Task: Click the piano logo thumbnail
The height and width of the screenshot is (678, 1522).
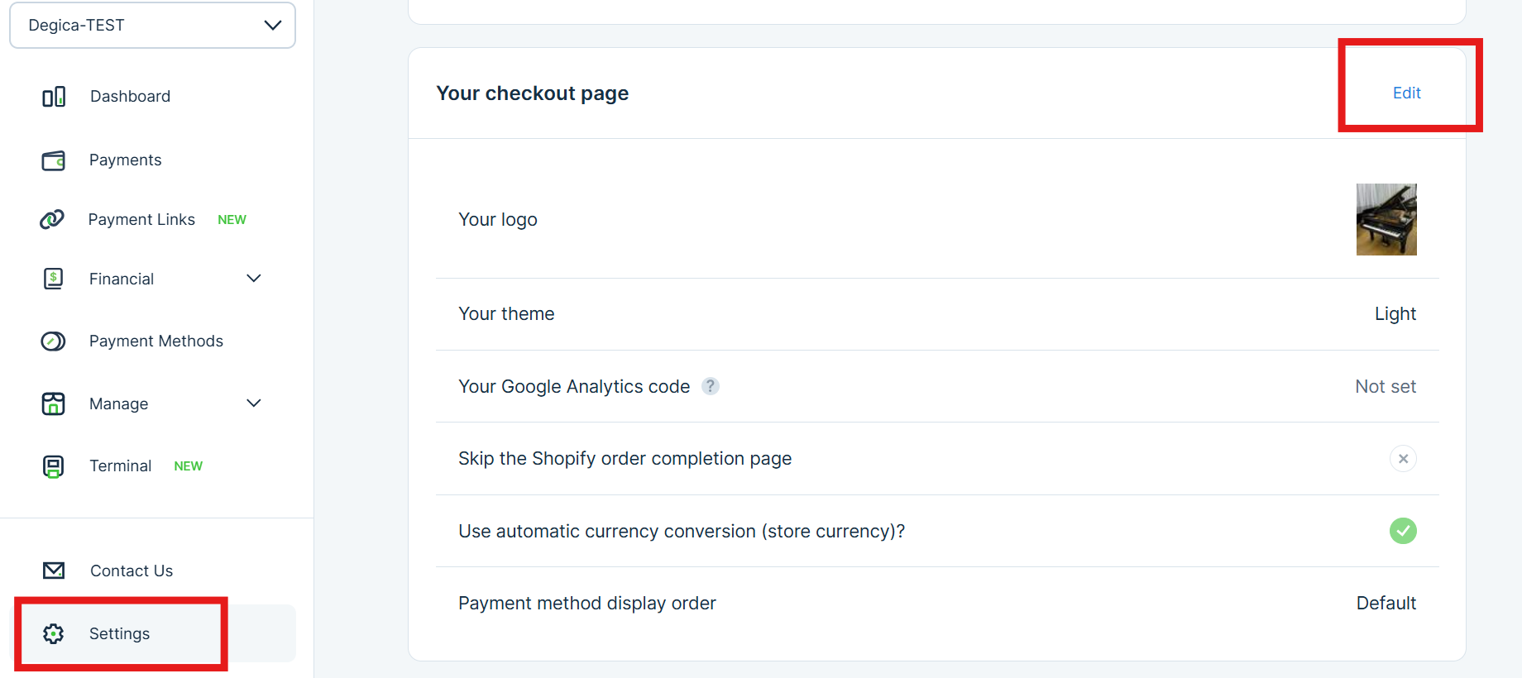Action: pos(1386,219)
